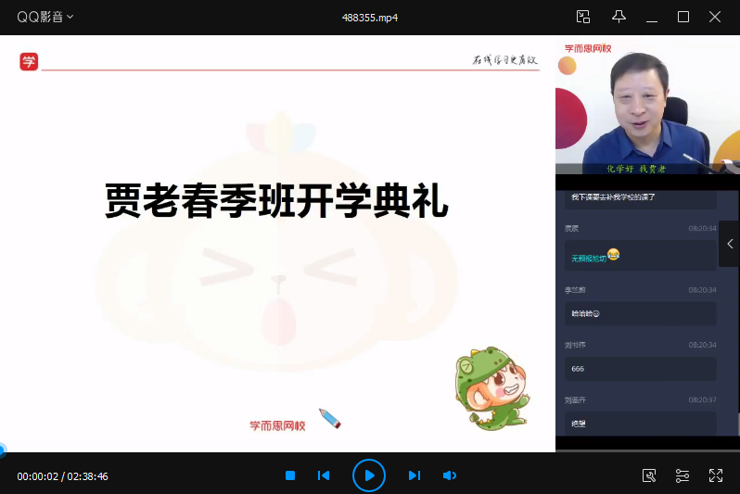Click the 00:00:02 / 02:38:46 time display

62,476
